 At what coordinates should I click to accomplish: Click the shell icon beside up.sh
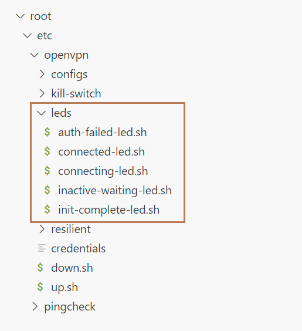pyautogui.click(x=40, y=287)
